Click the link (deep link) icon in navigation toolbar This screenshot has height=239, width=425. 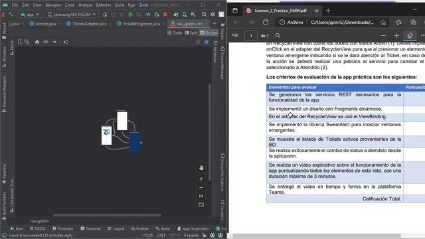tap(46, 42)
